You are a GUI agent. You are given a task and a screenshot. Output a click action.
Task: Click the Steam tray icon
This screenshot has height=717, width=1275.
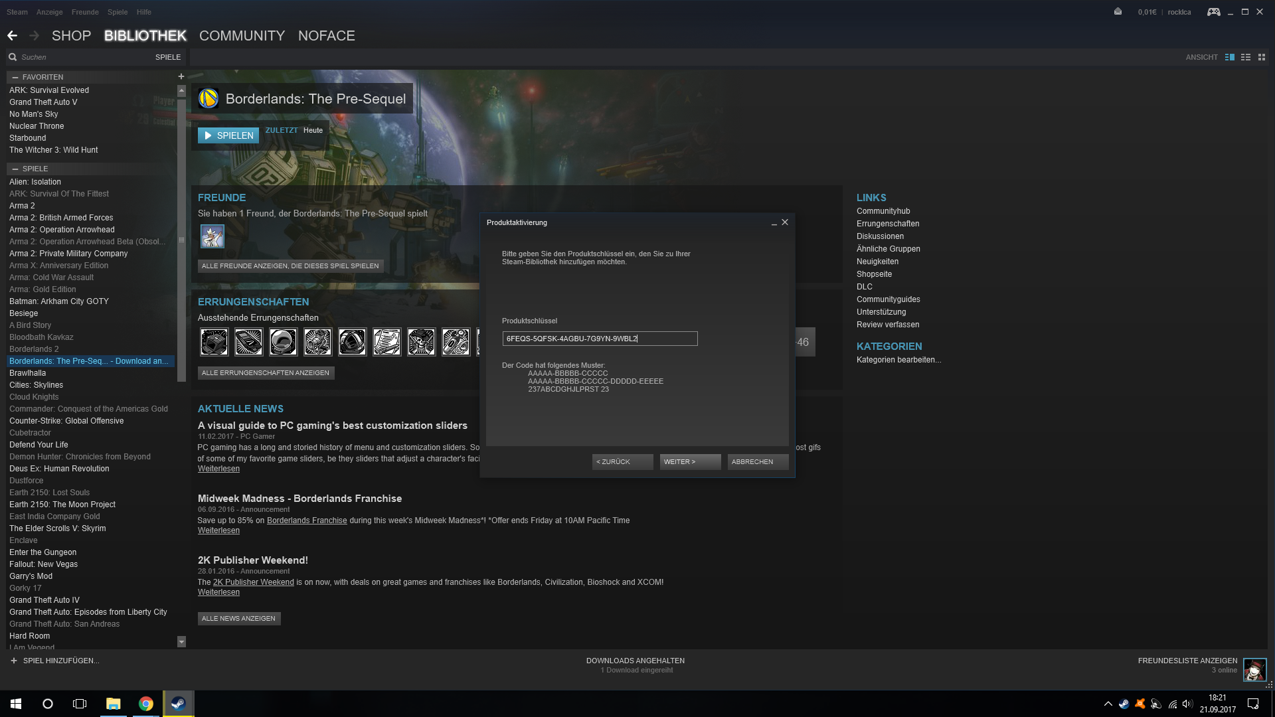click(x=1124, y=704)
